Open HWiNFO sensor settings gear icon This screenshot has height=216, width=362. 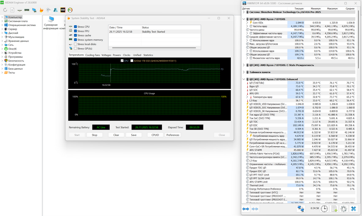click(x=343, y=209)
